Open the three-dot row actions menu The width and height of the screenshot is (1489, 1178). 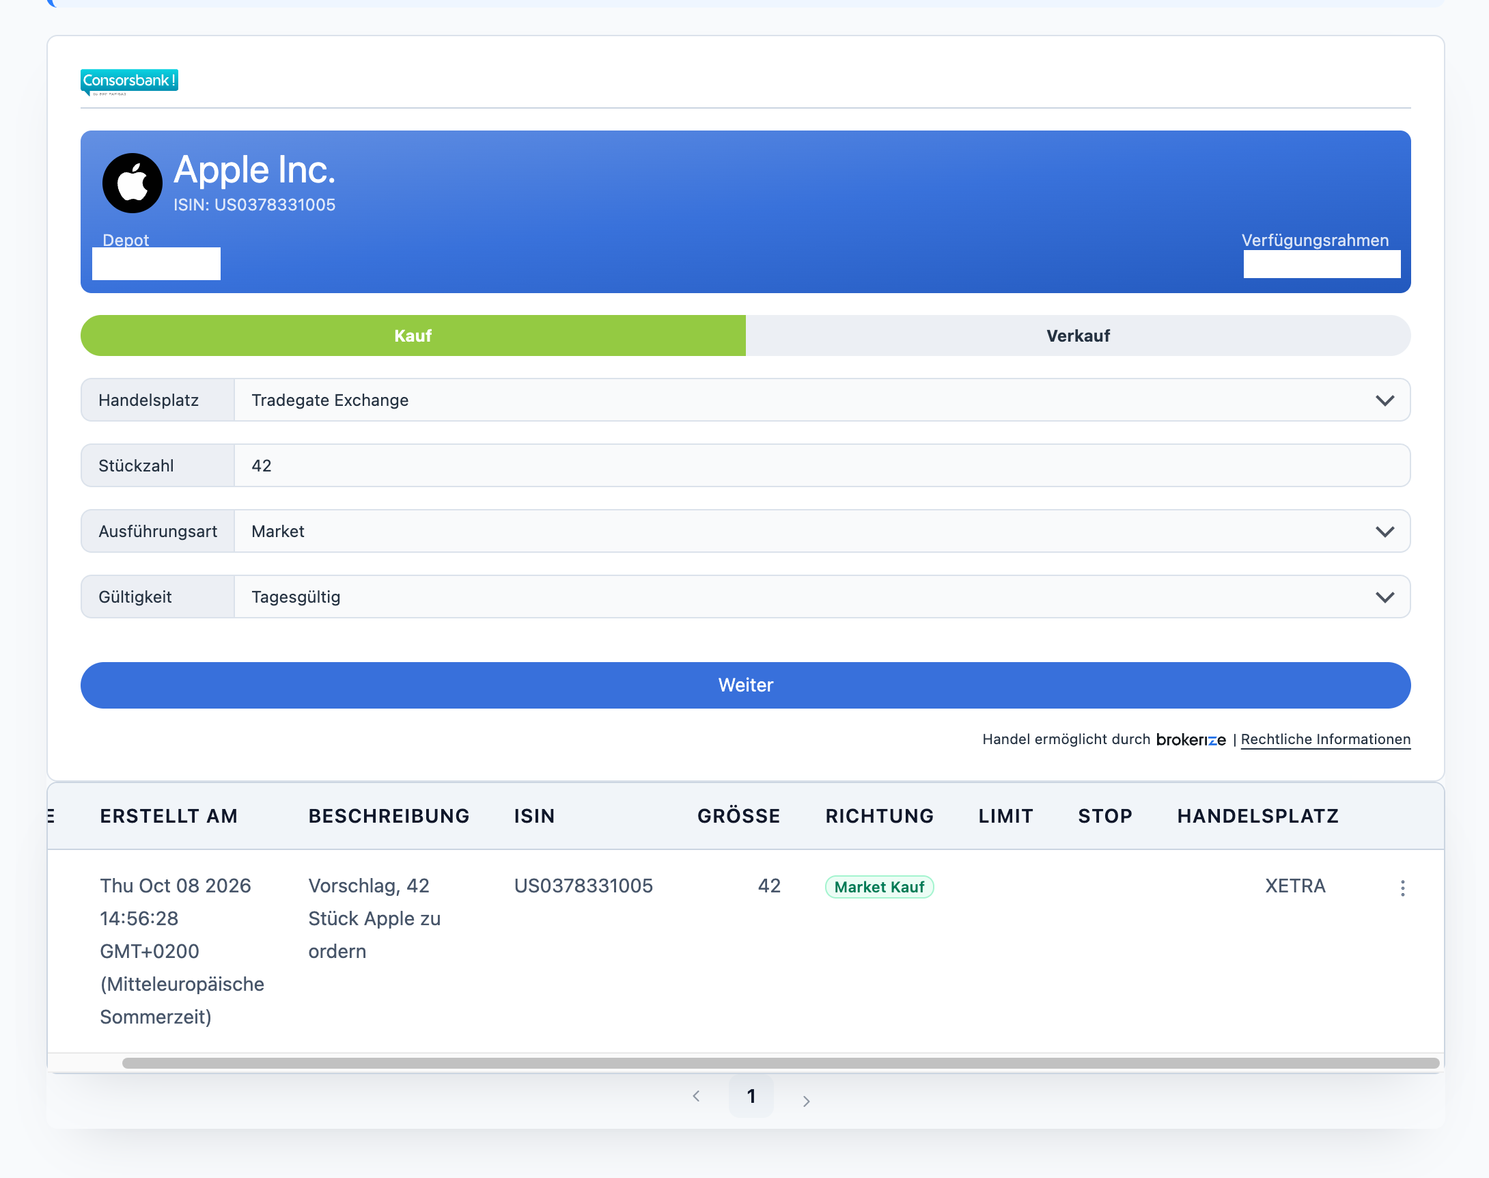point(1402,888)
